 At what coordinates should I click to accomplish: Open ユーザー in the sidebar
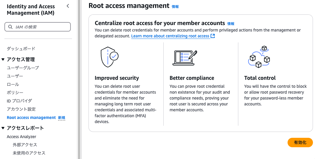(15, 76)
